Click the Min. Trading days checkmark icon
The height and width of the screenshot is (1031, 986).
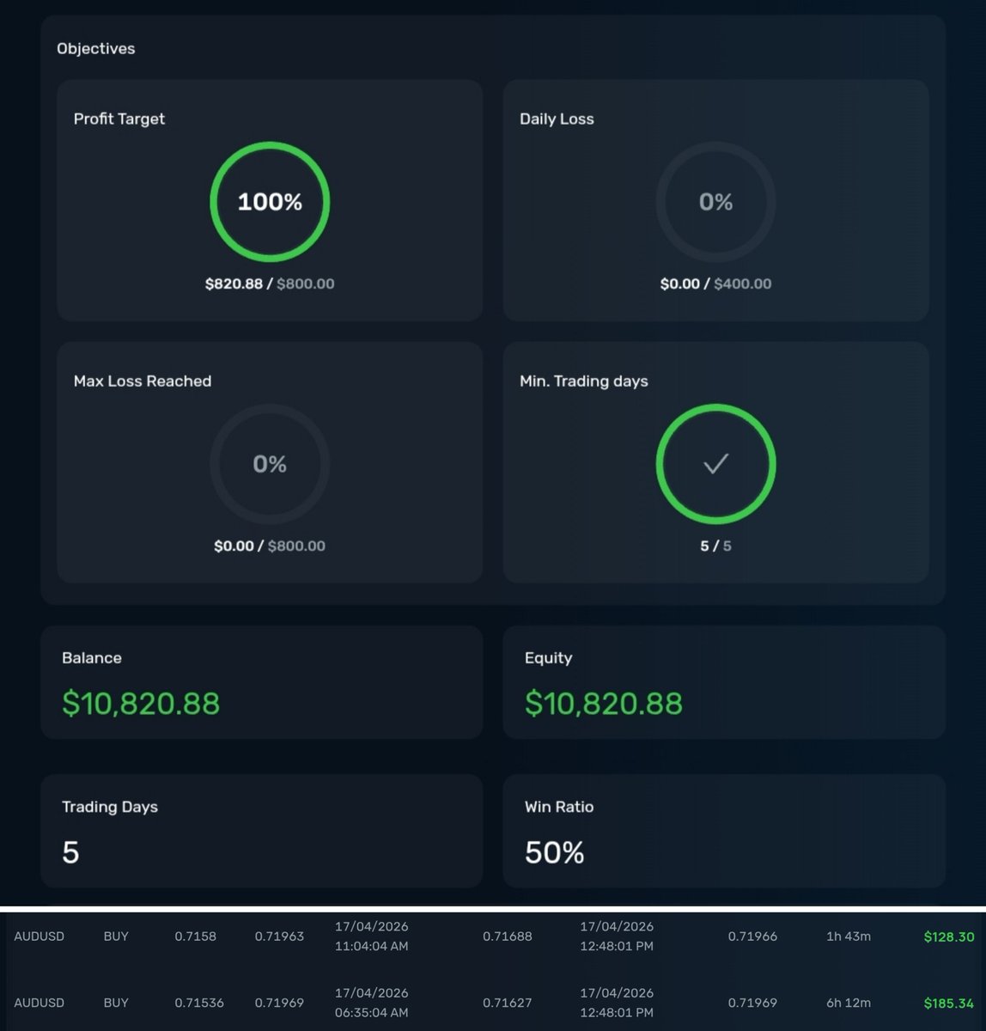pos(715,464)
